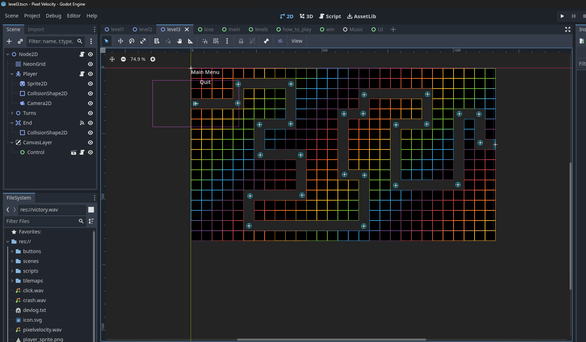Screen dimensions: 586x342
Task: Toggle visibility of Sprite2D node
Action: pyautogui.click(x=90, y=84)
